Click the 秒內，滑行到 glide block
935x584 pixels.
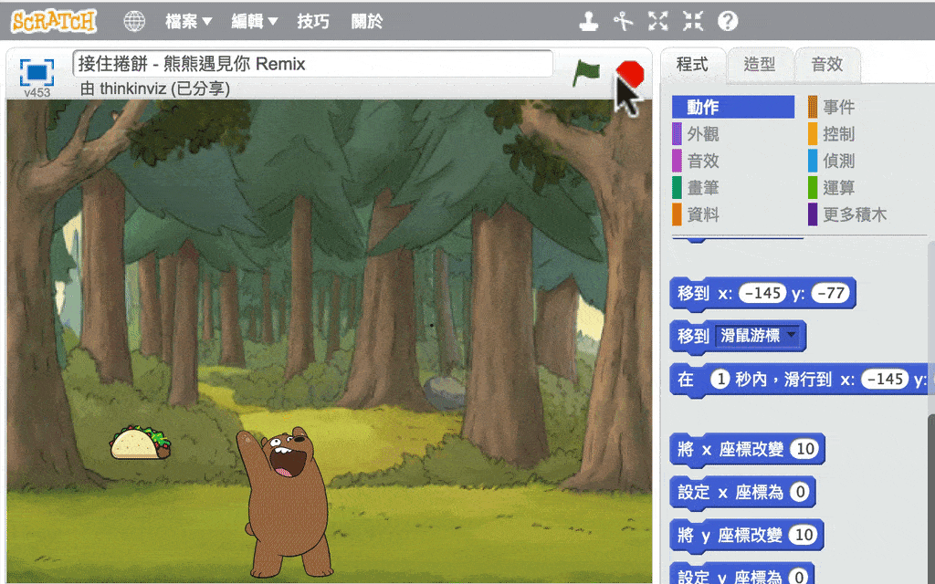(798, 379)
